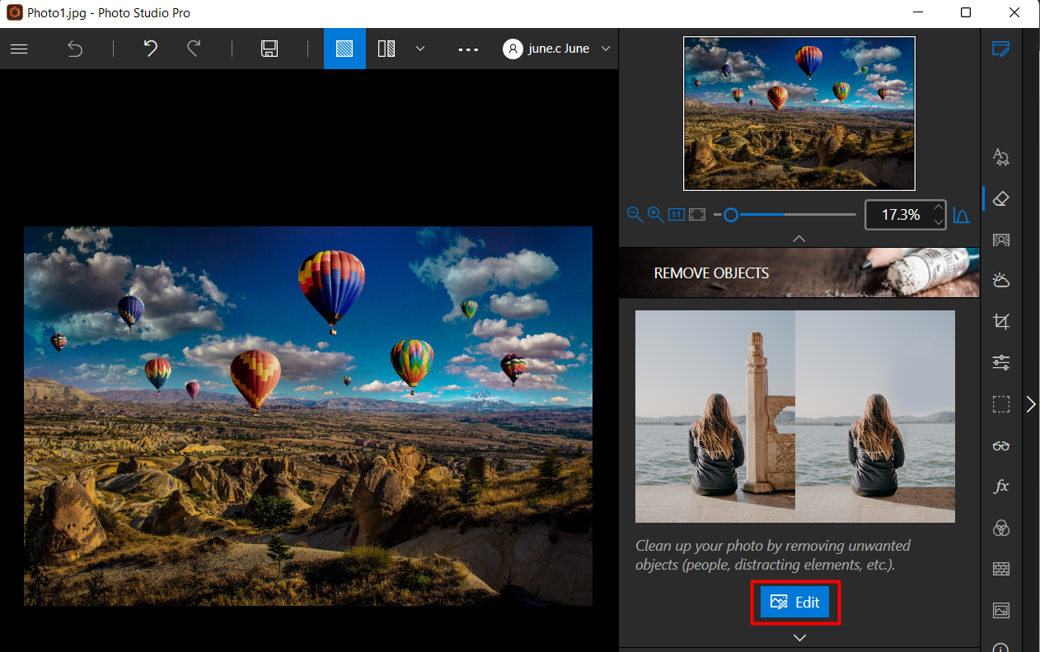Select the sky replacement cloud icon
The width and height of the screenshot is (1040, 652).
coord(1001,281)
